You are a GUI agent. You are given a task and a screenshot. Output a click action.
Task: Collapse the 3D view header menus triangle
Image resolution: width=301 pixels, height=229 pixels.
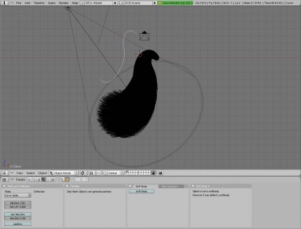tap(12, 173)
